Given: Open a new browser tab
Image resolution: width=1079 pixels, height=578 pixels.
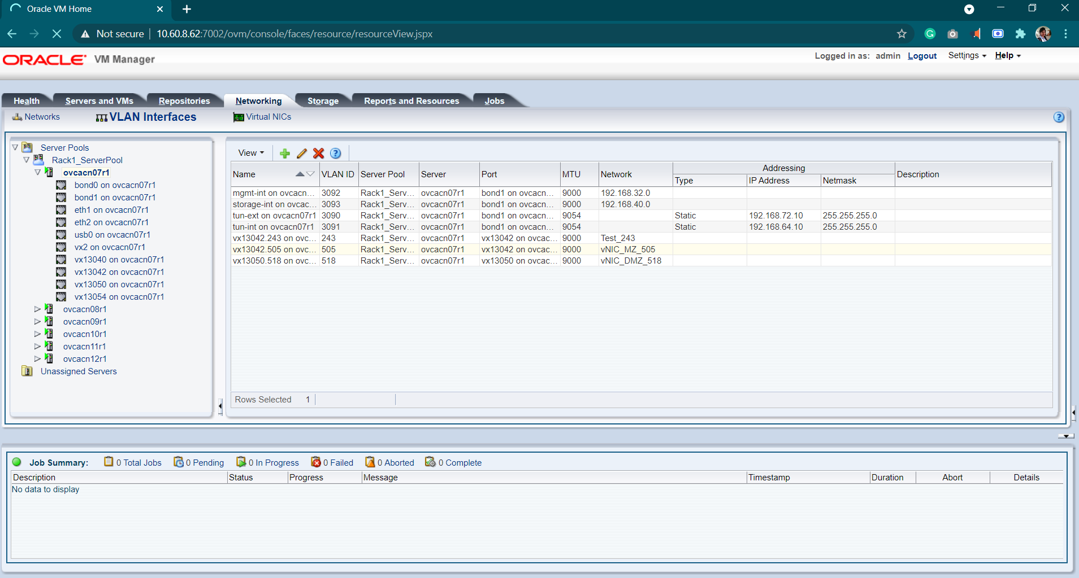Looking at the screenshot, I should (x=187, y=9).
